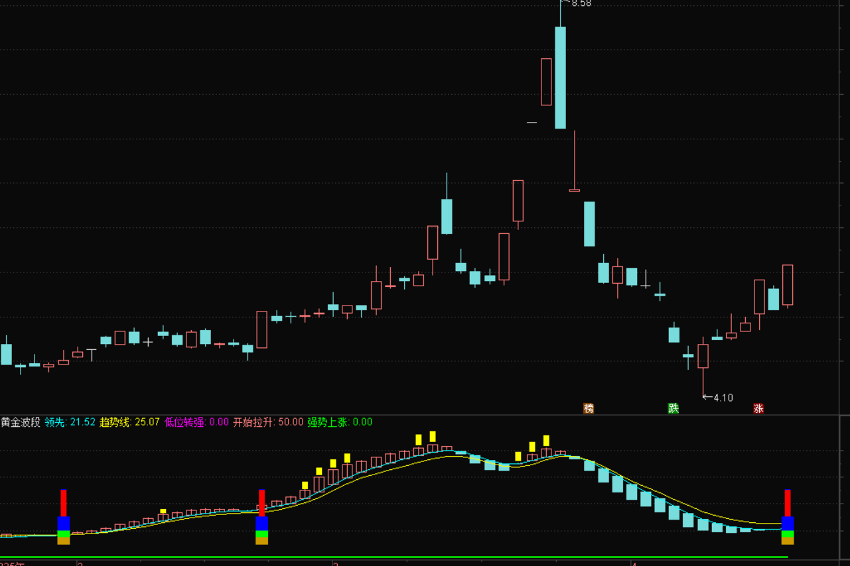Screen dimensions: 850x566
Task: Click the red 涨 marker icon
Action: click(758, 408)
